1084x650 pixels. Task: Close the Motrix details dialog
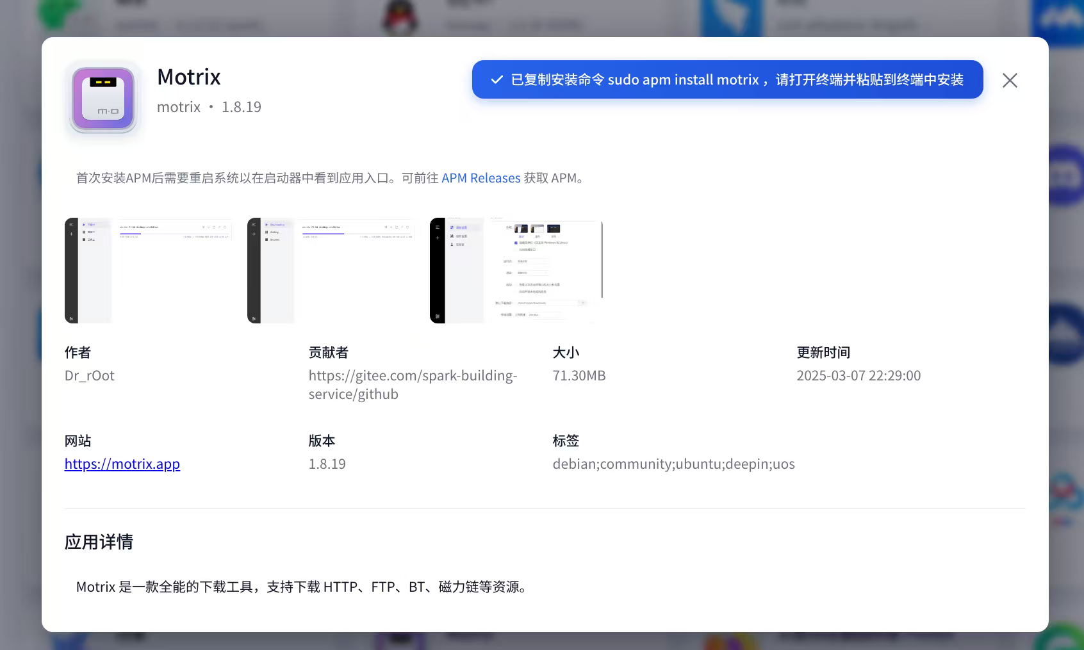pos(1010,80)
